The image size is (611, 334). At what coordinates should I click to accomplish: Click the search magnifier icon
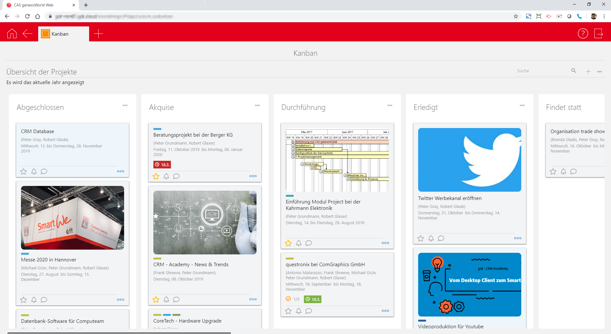(573, 71)
